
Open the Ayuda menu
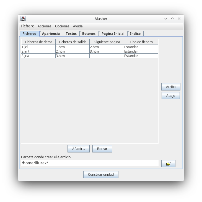(x=78, y=26)
